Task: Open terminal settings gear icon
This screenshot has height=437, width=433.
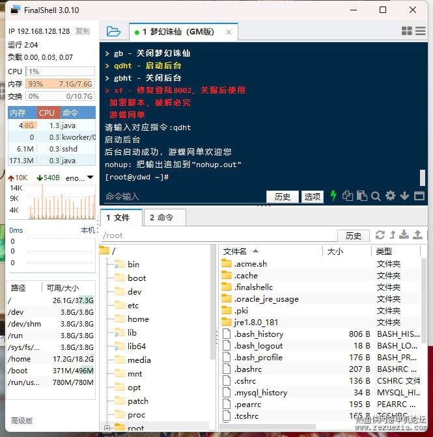Action: (x=390, y=196)
